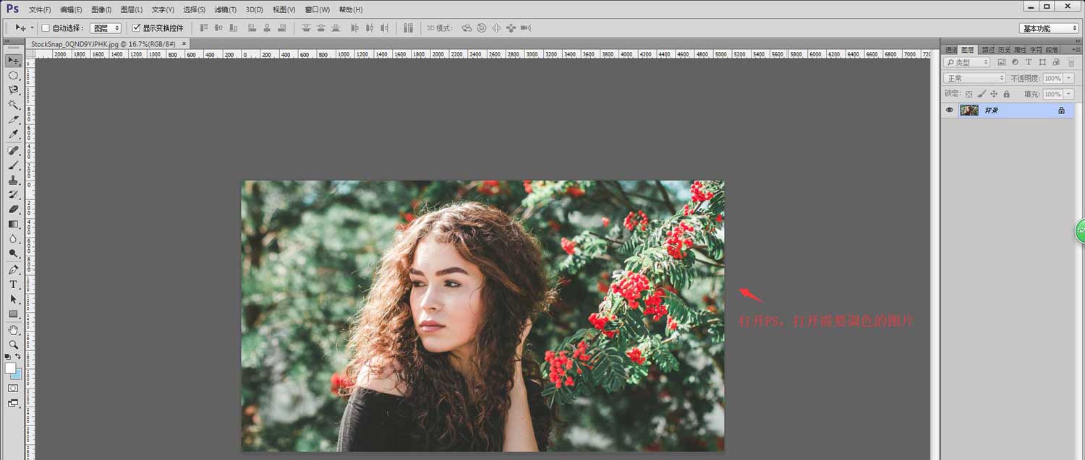Open the tool preset picker arrow
1085x460 pixels.
pyautogui.click(x=31, y=28)
